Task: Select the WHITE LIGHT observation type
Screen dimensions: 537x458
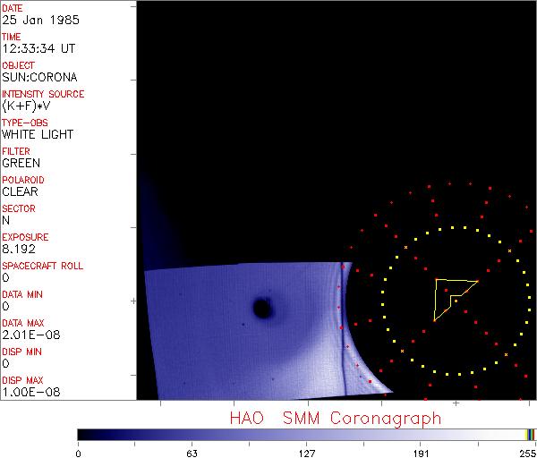Action: point(38,135)
